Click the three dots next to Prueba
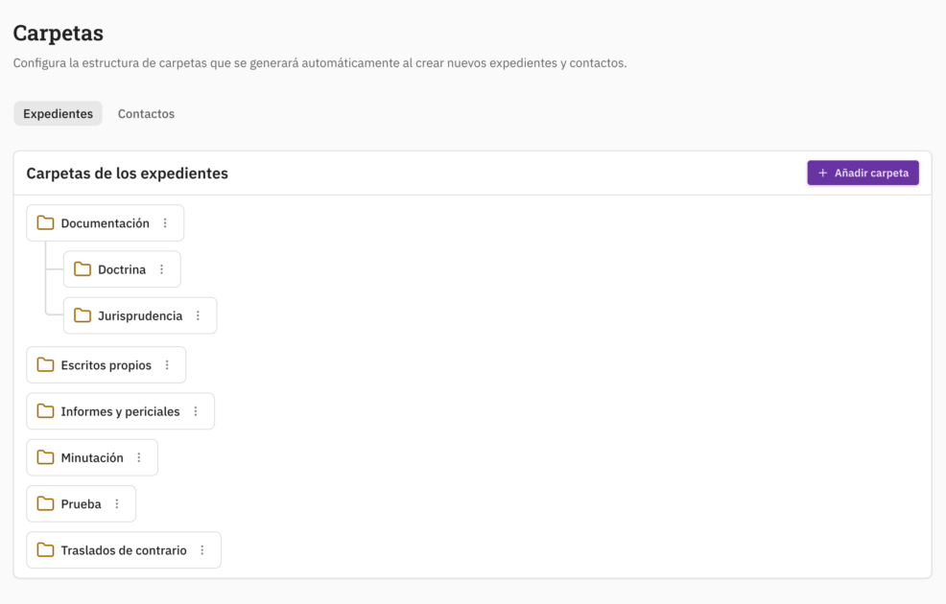 117,503
